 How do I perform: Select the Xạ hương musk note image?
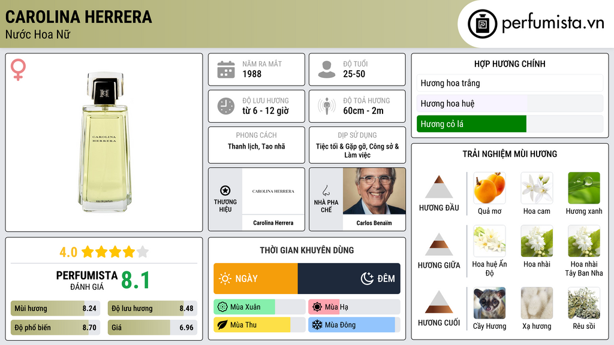pyautogui.click(x=537, y=303)
